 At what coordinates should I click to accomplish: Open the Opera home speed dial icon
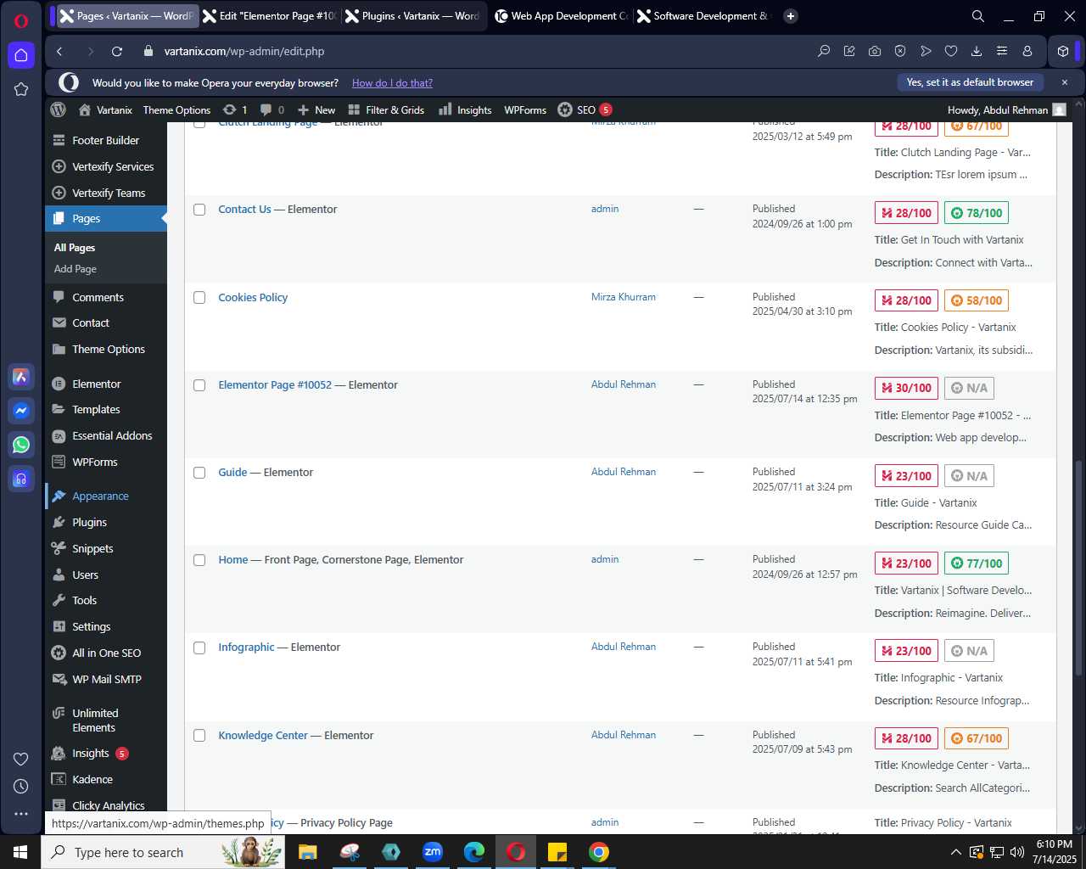(21, 55)
